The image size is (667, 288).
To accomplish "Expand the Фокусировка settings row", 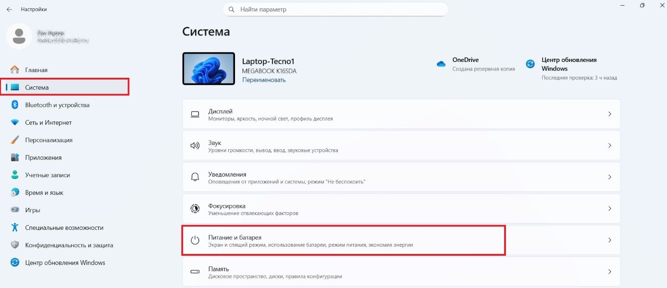I will pyautogui.click(x=609, y=208).
